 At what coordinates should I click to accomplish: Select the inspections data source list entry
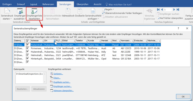click(x=29, y=74)
